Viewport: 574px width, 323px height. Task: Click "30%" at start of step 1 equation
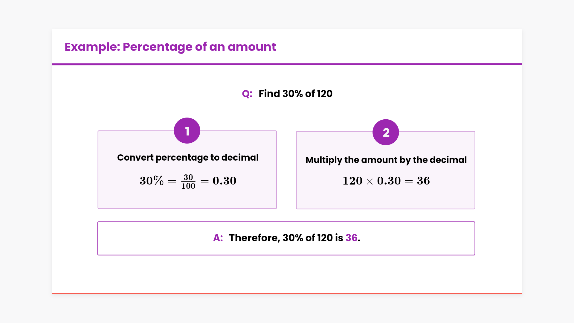pos(152,181)
